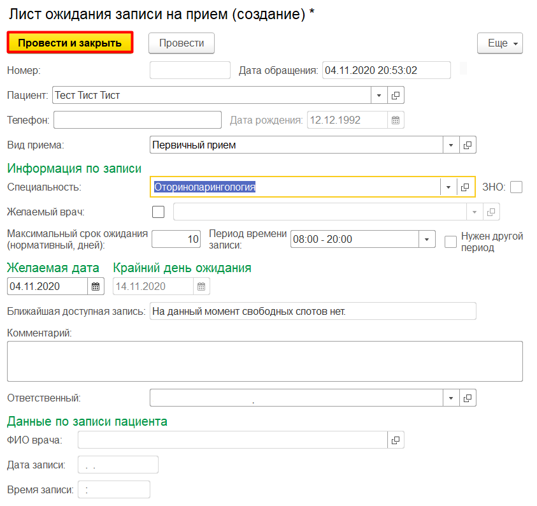Open the Вид приема record via open icon

click(x=468, y=145)
